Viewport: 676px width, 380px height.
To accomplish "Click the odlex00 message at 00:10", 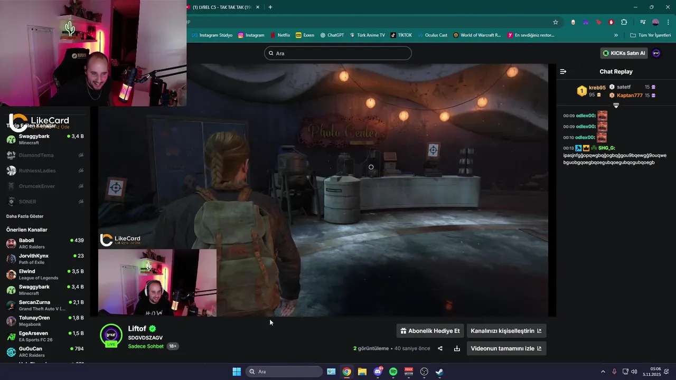I will tap(585, 137).
